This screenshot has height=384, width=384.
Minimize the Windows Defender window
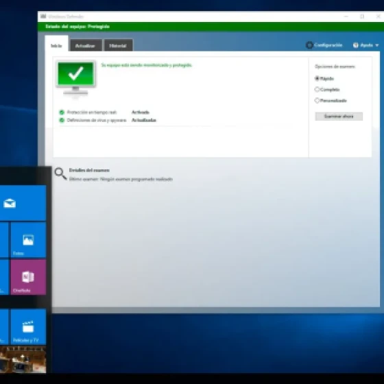(x=346, y=16)
